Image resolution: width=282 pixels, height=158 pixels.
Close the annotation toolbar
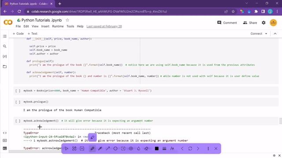216,148
